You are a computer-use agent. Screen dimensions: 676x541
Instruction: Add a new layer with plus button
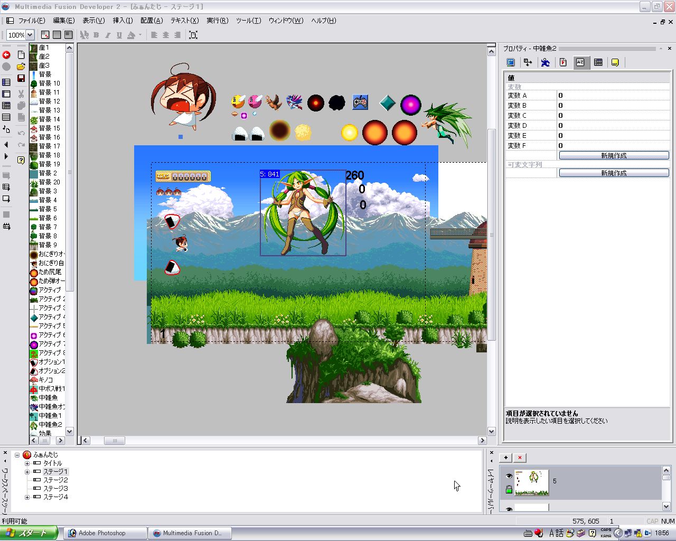[506, 458]
